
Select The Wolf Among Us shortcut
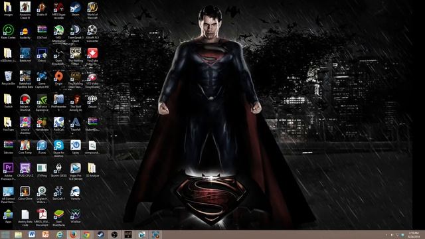click(x=75, y=102)
